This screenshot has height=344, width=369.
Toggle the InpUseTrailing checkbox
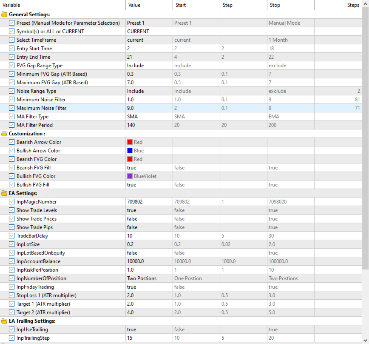[11, 330]
